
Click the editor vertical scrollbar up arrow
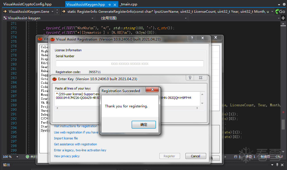click(x=283, y=24)
